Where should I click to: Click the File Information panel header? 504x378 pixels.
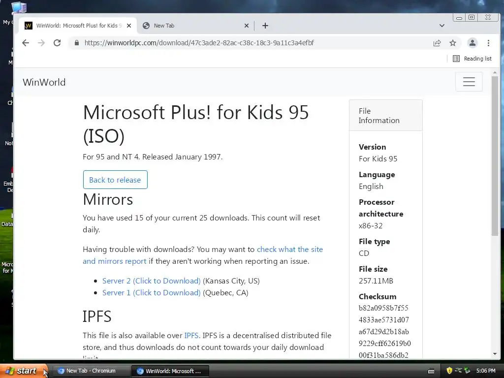coord(386,116)
